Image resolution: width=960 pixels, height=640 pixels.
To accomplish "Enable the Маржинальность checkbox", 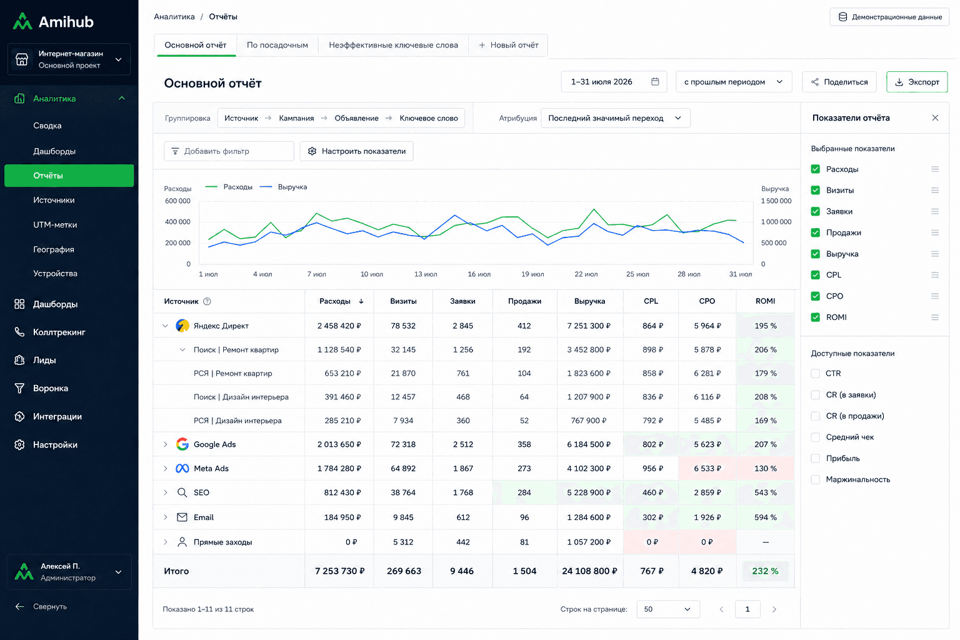I will (815, 479).
